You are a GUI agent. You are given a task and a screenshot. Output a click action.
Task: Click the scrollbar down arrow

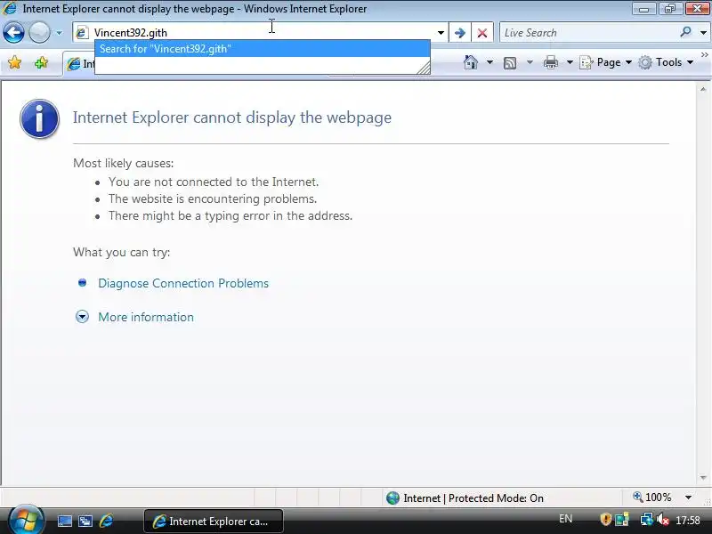pyautogui.click(x=703, y=478)
